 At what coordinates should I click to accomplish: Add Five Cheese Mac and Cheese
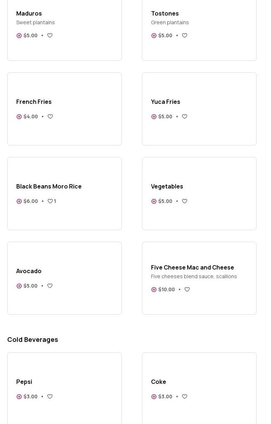154,289
